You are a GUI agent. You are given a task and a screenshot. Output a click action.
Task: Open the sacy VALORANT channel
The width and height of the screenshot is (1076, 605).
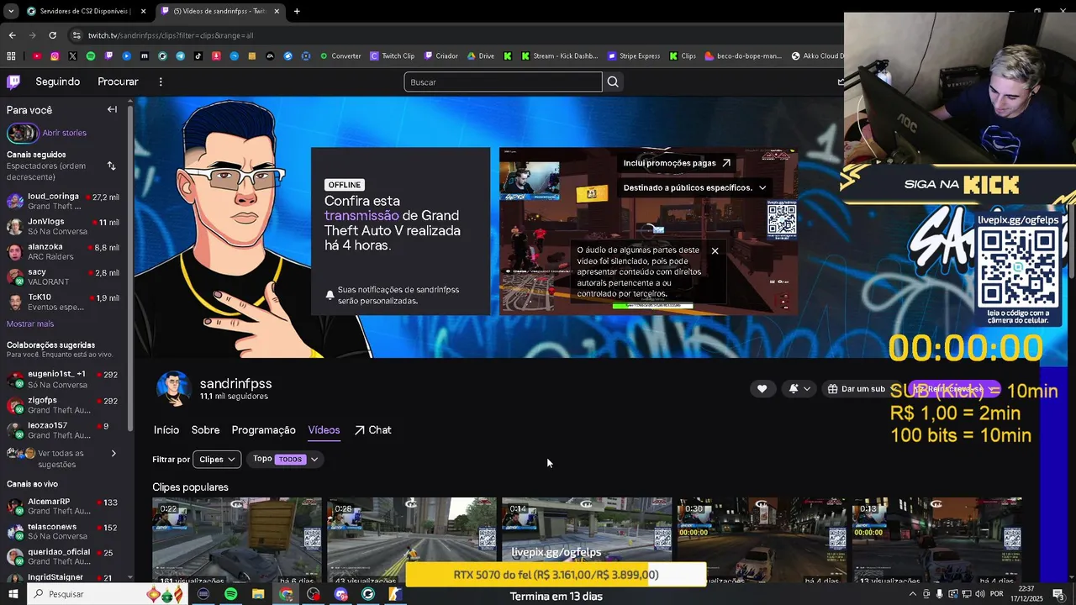coord(62,276)
